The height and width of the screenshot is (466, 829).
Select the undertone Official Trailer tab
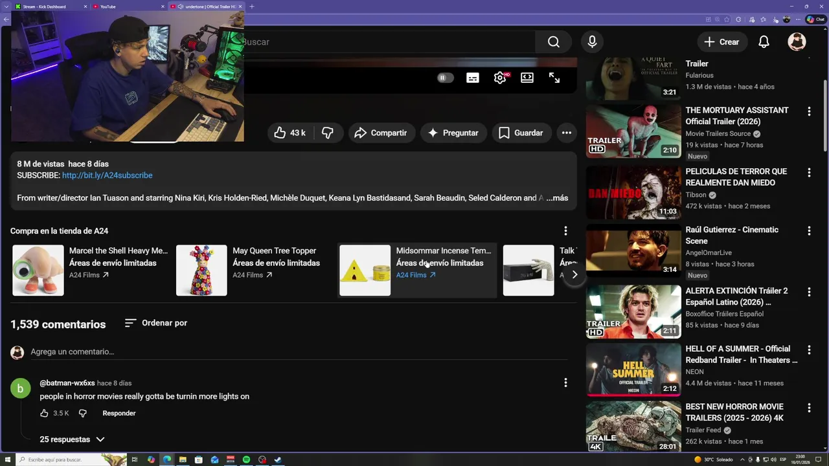pos(206,6)
